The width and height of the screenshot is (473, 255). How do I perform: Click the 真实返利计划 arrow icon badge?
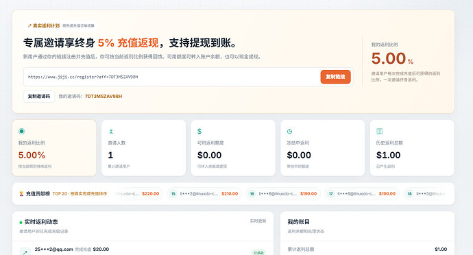(29, 25)
